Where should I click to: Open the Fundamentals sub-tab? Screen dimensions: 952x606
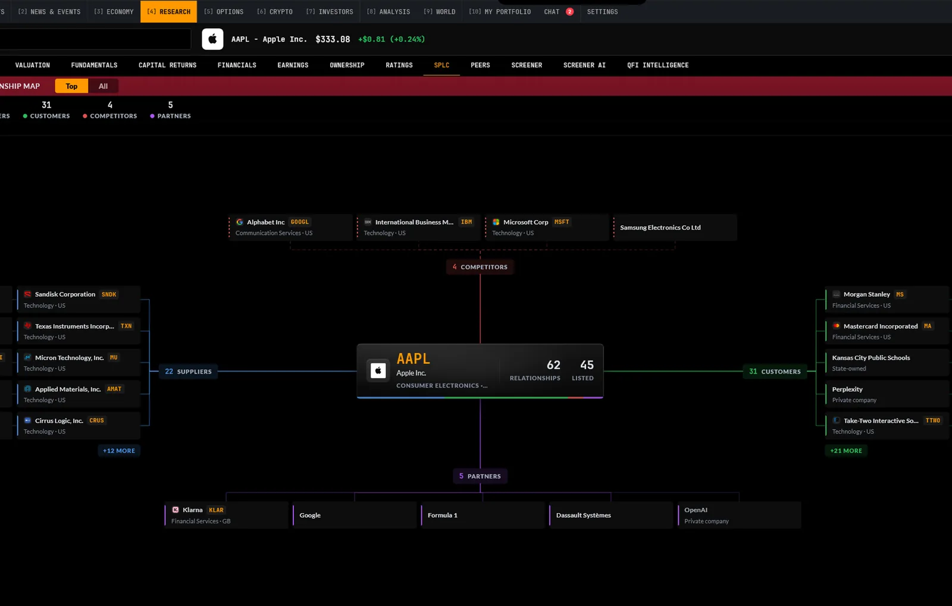(x=94, y=65)
